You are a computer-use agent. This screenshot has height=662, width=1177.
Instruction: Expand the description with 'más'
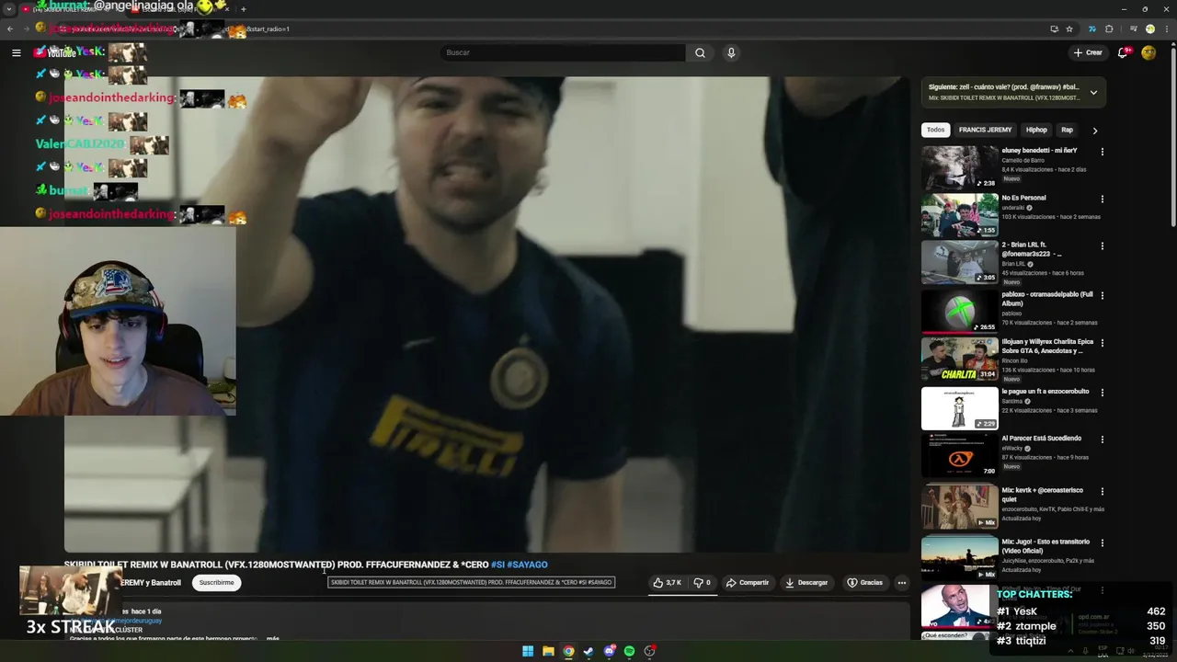point(273,638)
